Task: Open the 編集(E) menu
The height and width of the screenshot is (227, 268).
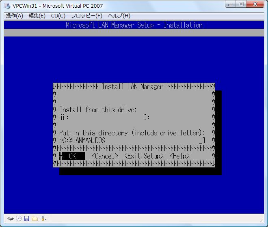Action: click(x=37, y=16)
